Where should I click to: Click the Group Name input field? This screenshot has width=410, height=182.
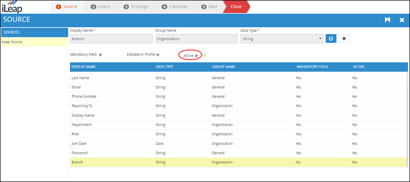click(x=196, y=39)
